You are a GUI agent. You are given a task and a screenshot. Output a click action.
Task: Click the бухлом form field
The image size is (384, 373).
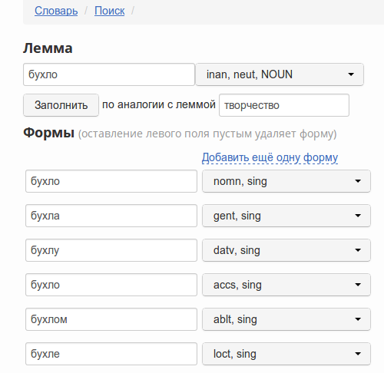111,319
